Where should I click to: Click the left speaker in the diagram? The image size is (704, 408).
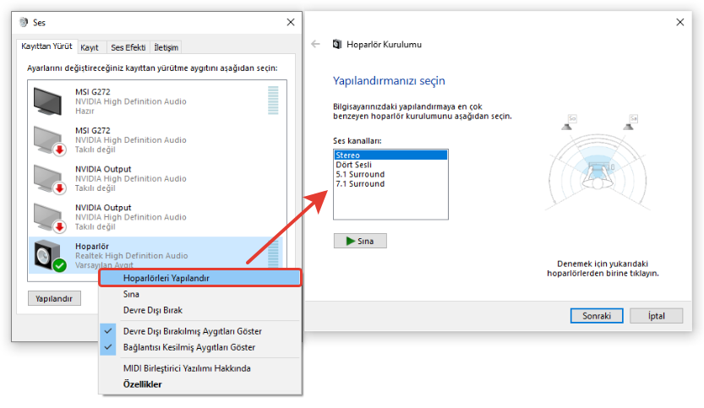click(572, 123)
